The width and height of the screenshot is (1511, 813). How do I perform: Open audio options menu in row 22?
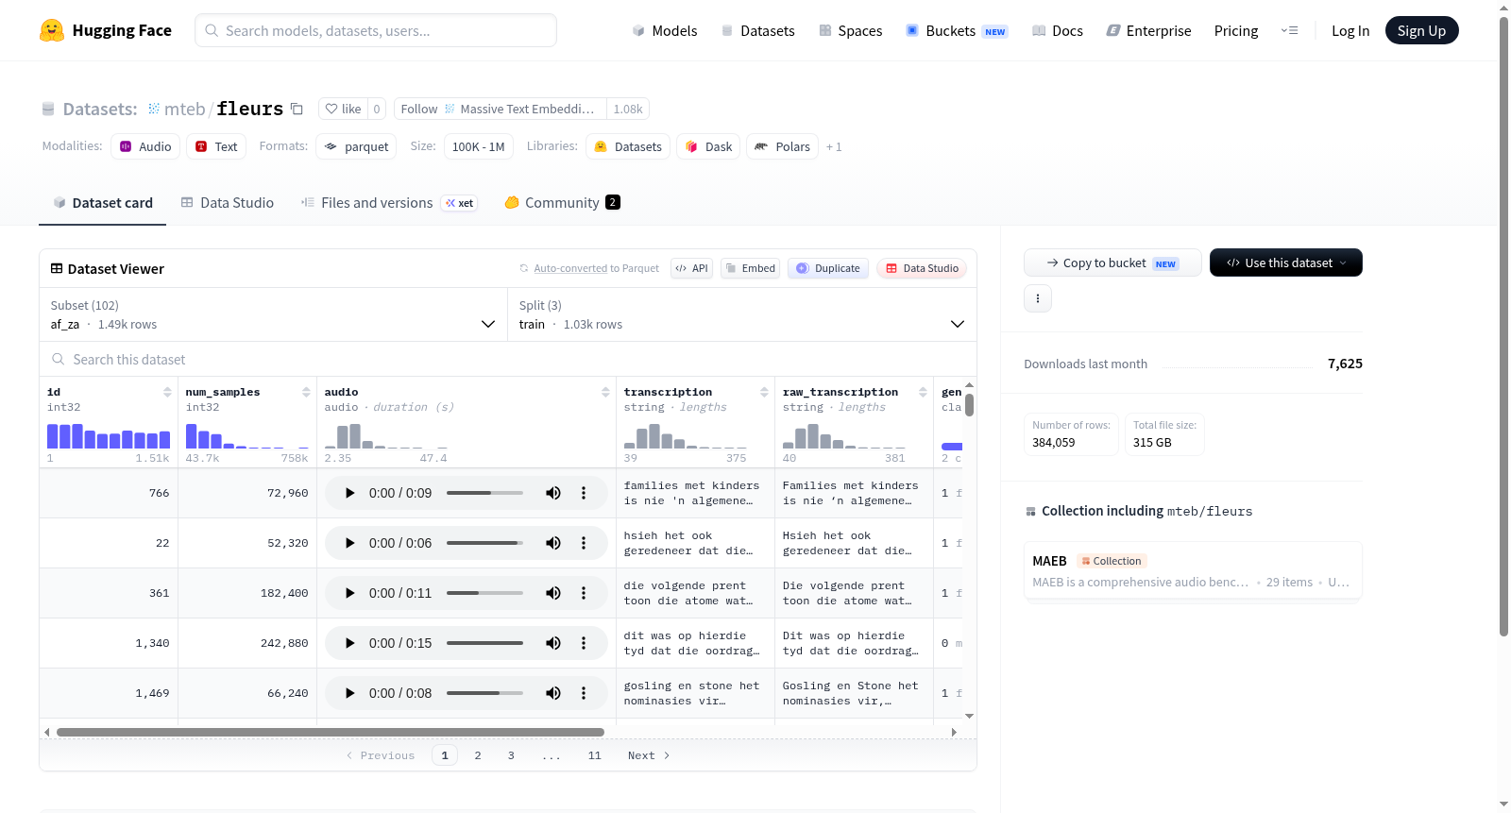click(x=584, y=543)
